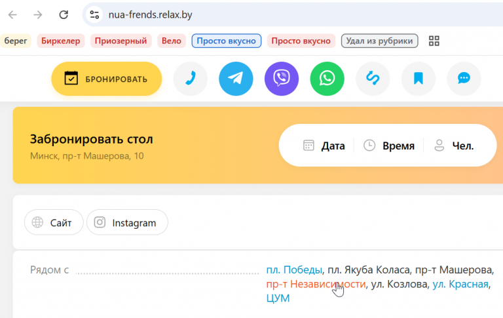Follow the 'пр-т Независимости' link
503x318 pixels.
pyautogui.click(x=316, y=284)
